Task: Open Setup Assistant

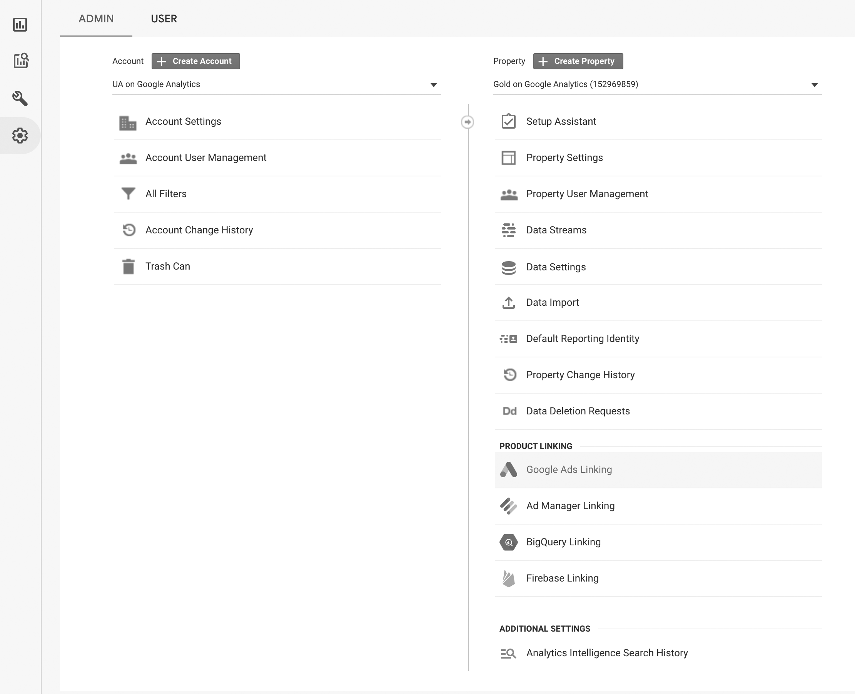Action: point(561,122)
